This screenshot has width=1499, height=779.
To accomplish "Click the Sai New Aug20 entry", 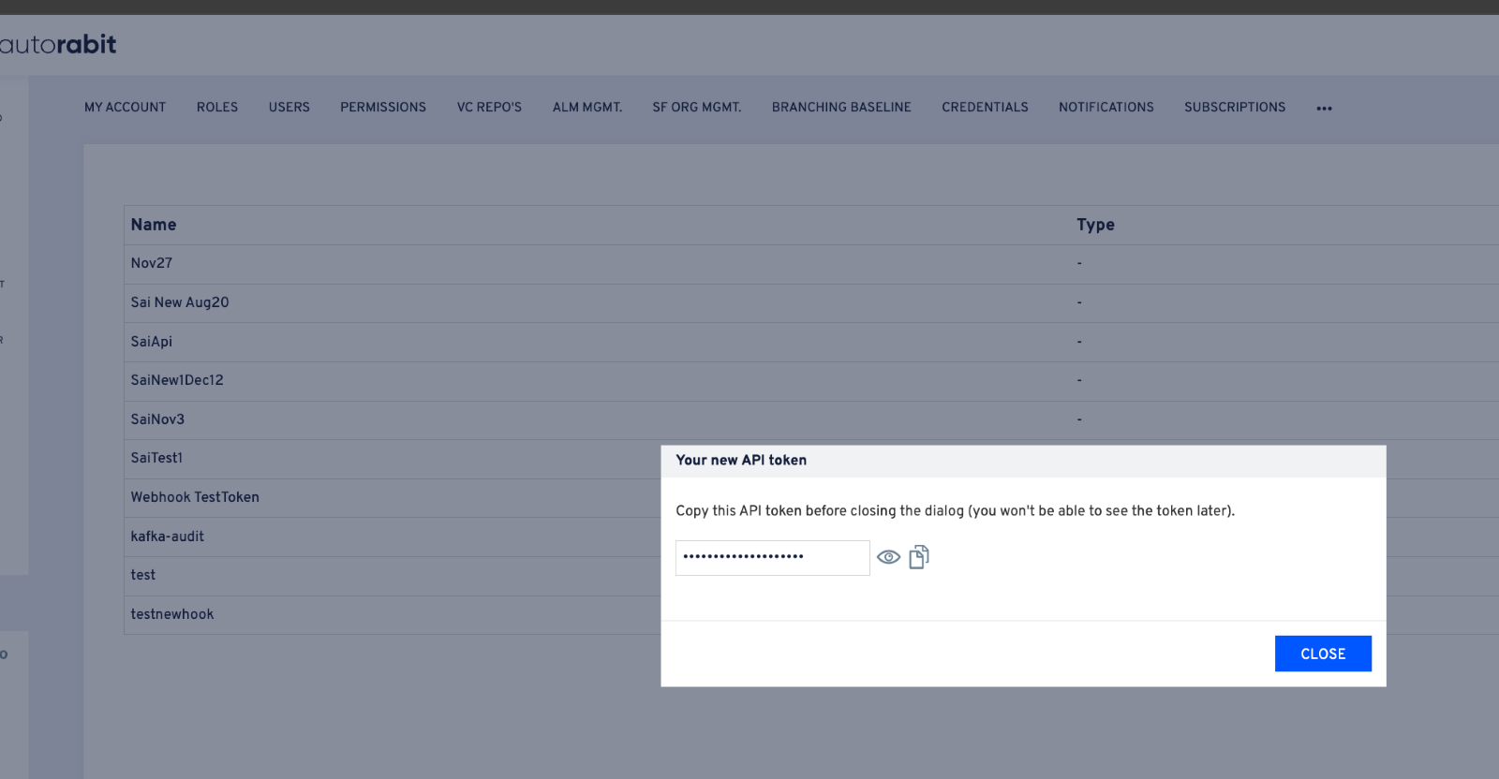I will [x=180, y=302].
